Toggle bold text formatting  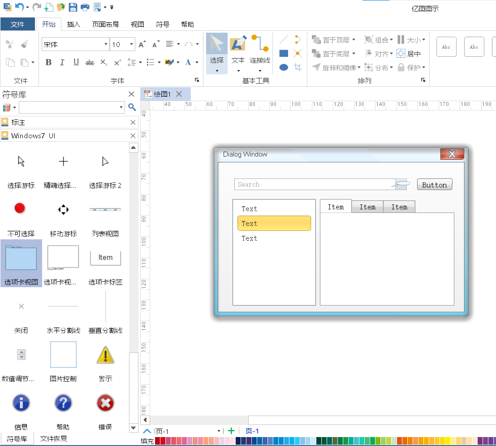pos(48,63)
